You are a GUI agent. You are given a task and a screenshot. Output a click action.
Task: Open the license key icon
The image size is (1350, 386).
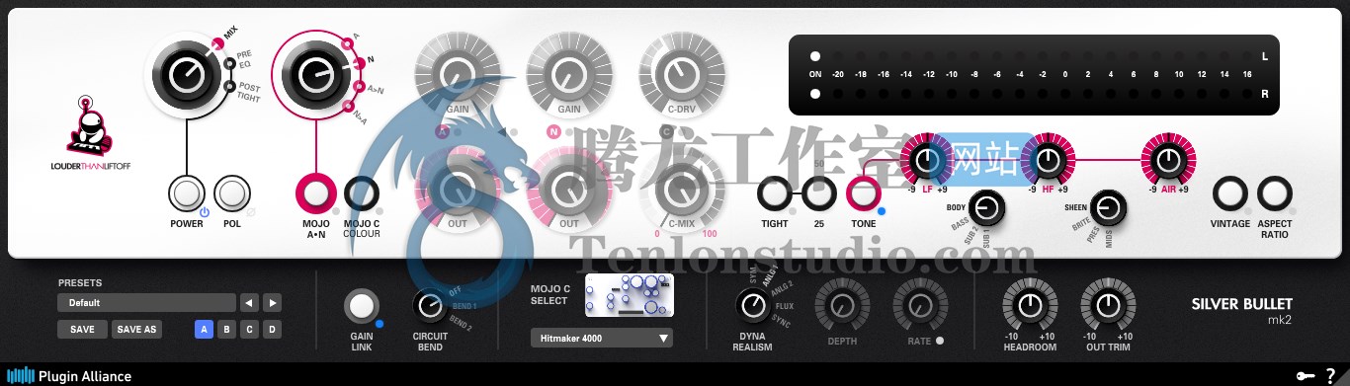point(1306,376)
